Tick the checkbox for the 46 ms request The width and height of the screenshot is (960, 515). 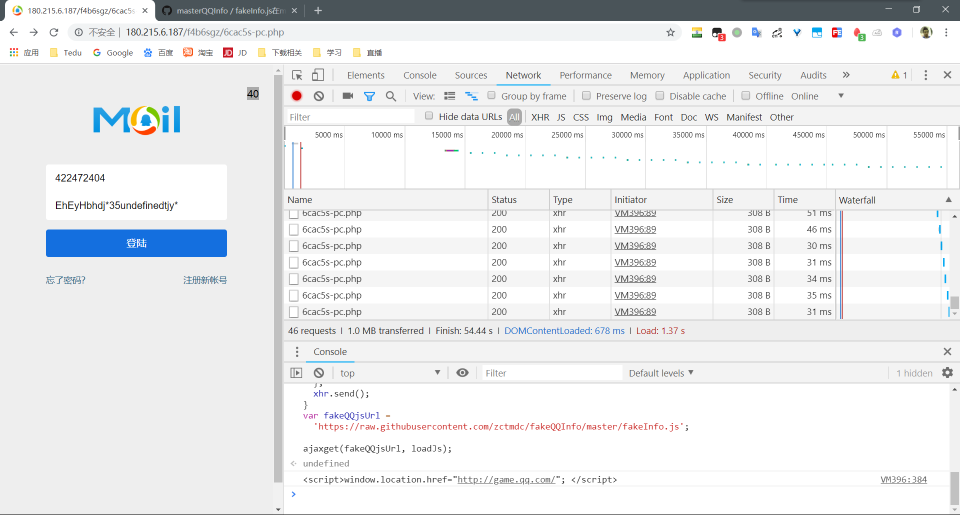pos(294,229)
